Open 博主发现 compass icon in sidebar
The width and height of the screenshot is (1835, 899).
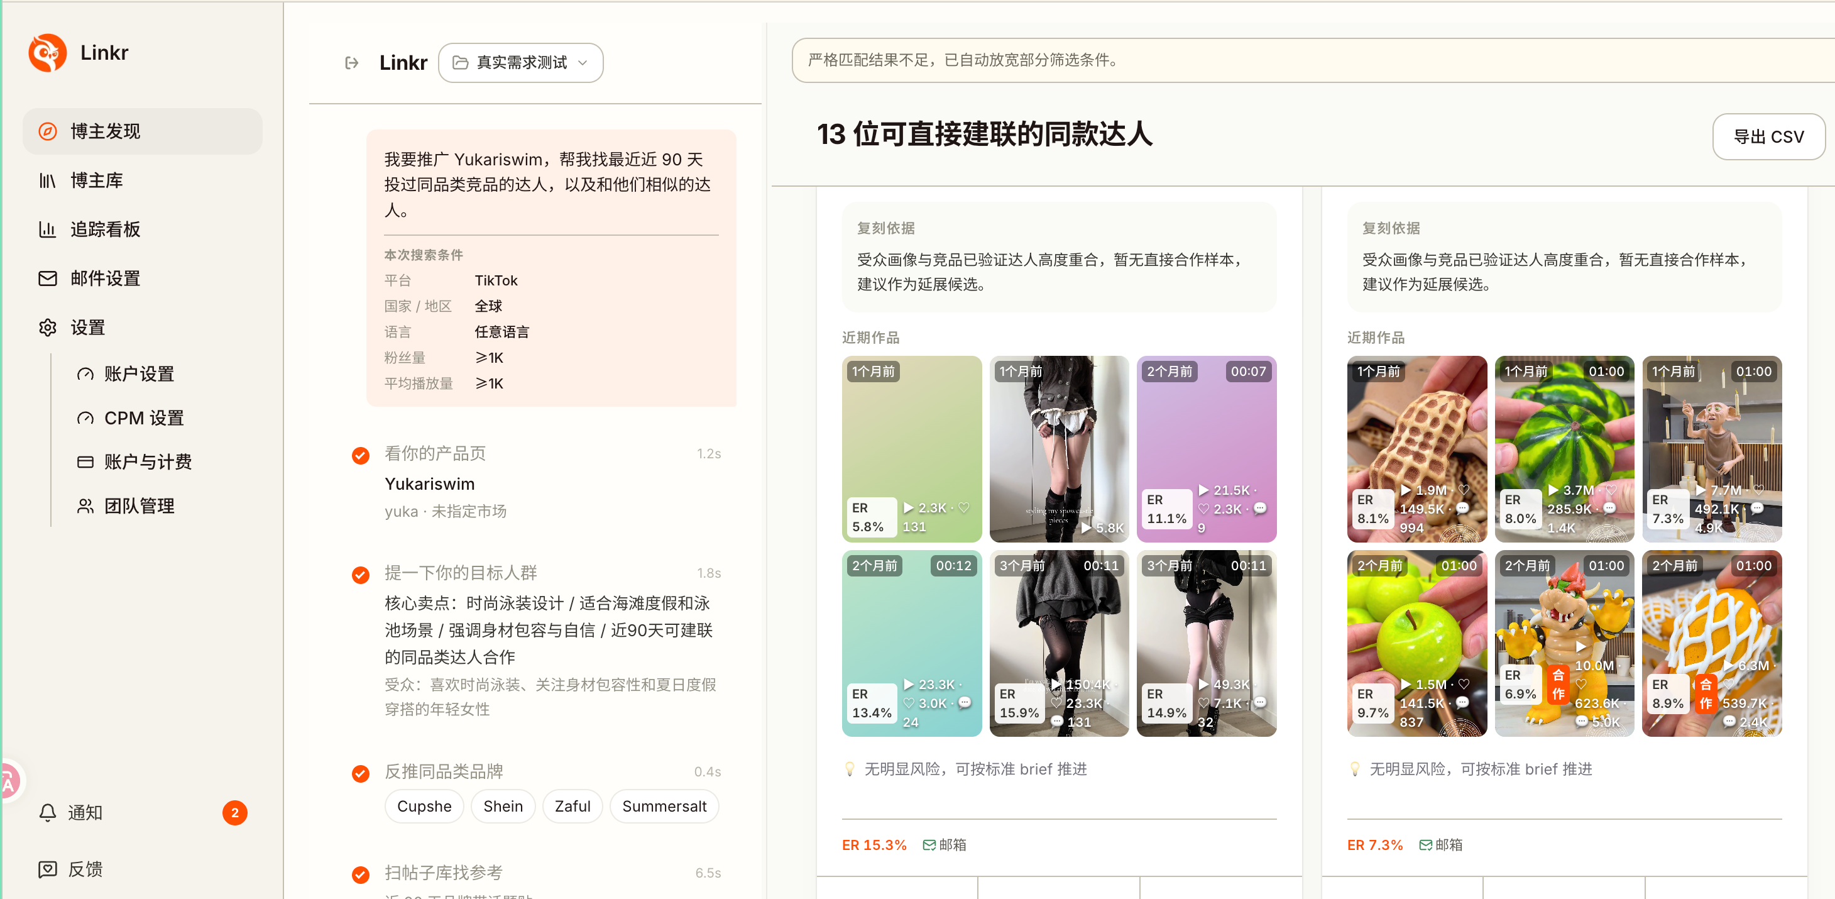point(48,131)
